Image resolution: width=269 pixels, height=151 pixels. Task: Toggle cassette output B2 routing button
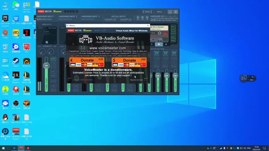click(173, 41)
